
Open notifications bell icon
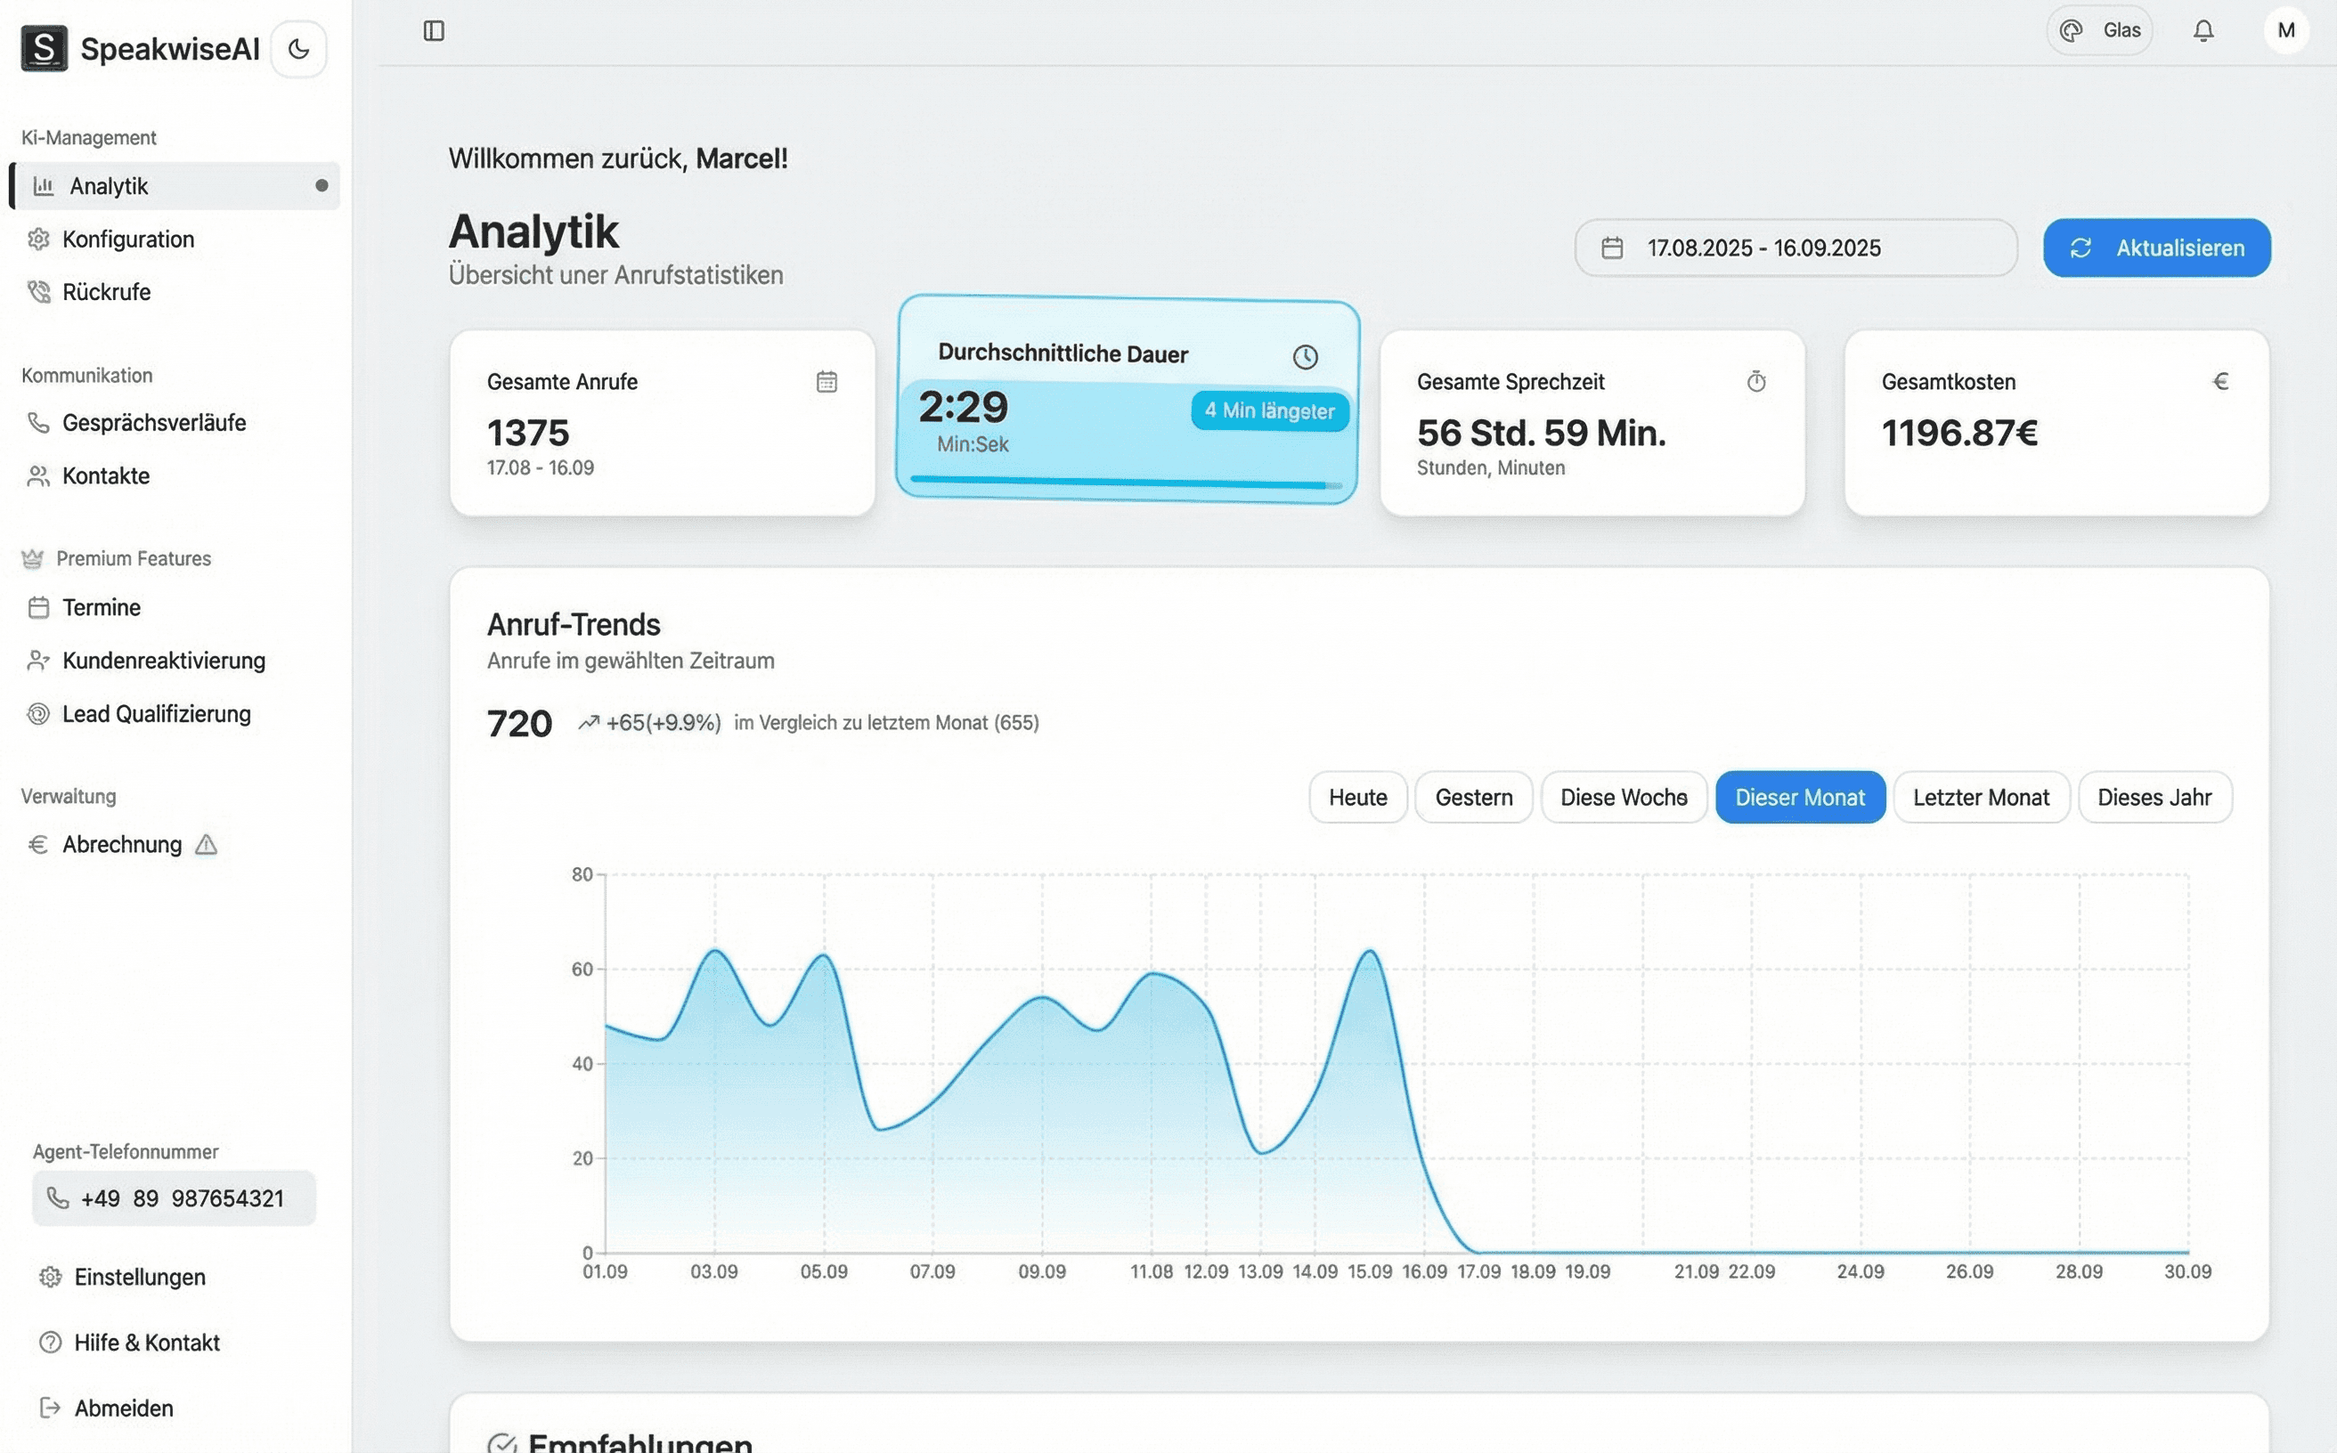coord(2203,31)
